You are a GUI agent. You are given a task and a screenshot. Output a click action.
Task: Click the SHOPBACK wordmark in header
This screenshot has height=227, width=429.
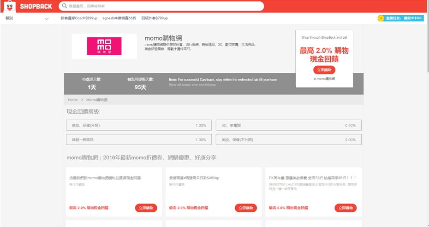coord(36,6)
